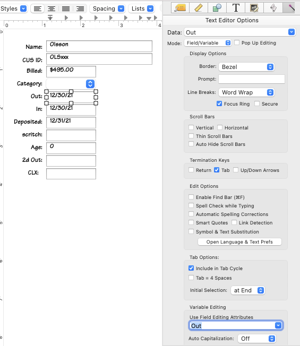Open the ruler measurement inspector icon

199,8
